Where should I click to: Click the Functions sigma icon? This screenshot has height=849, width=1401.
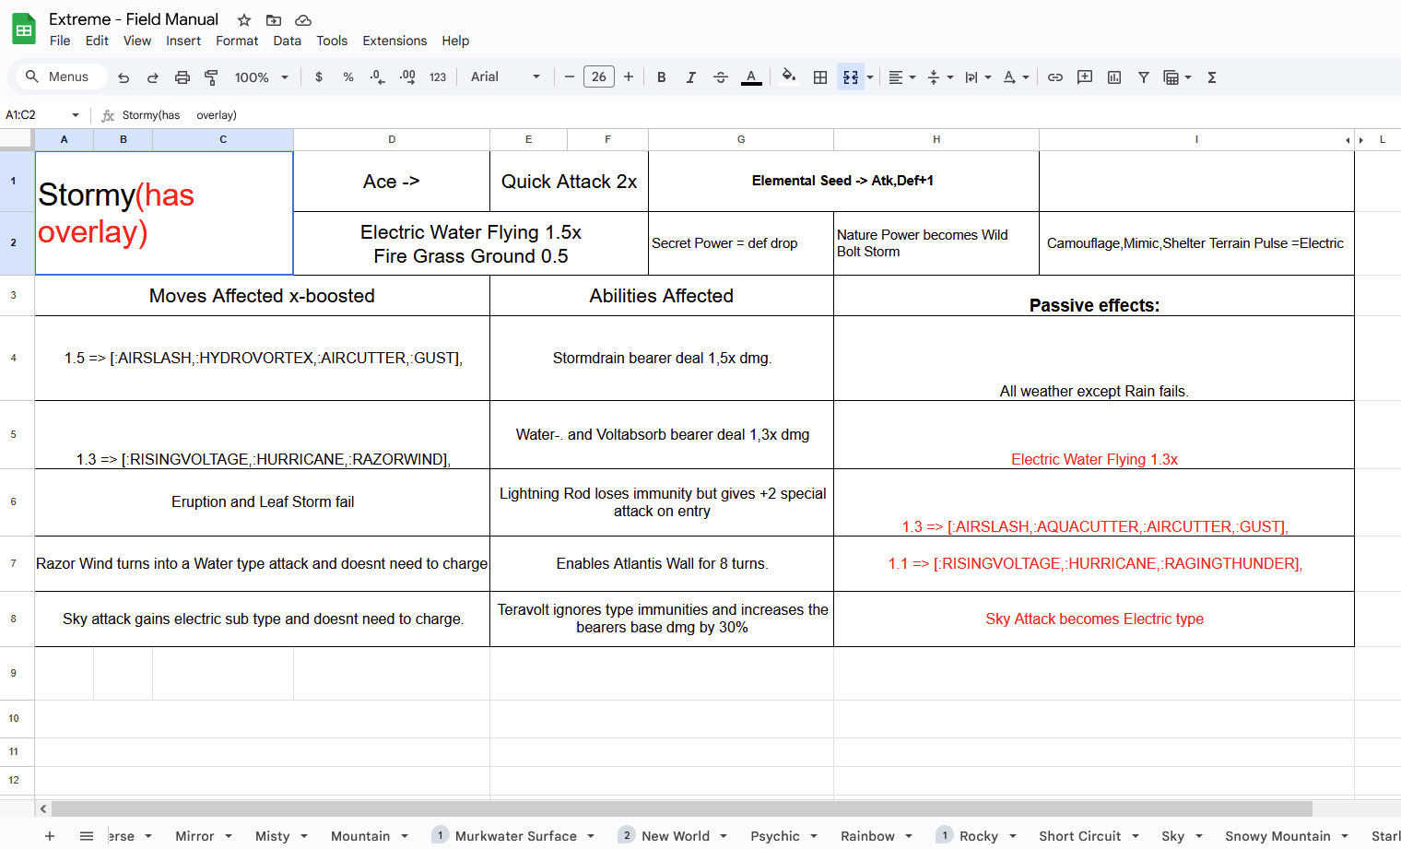pyautogui.click(x=1212, y=77)
